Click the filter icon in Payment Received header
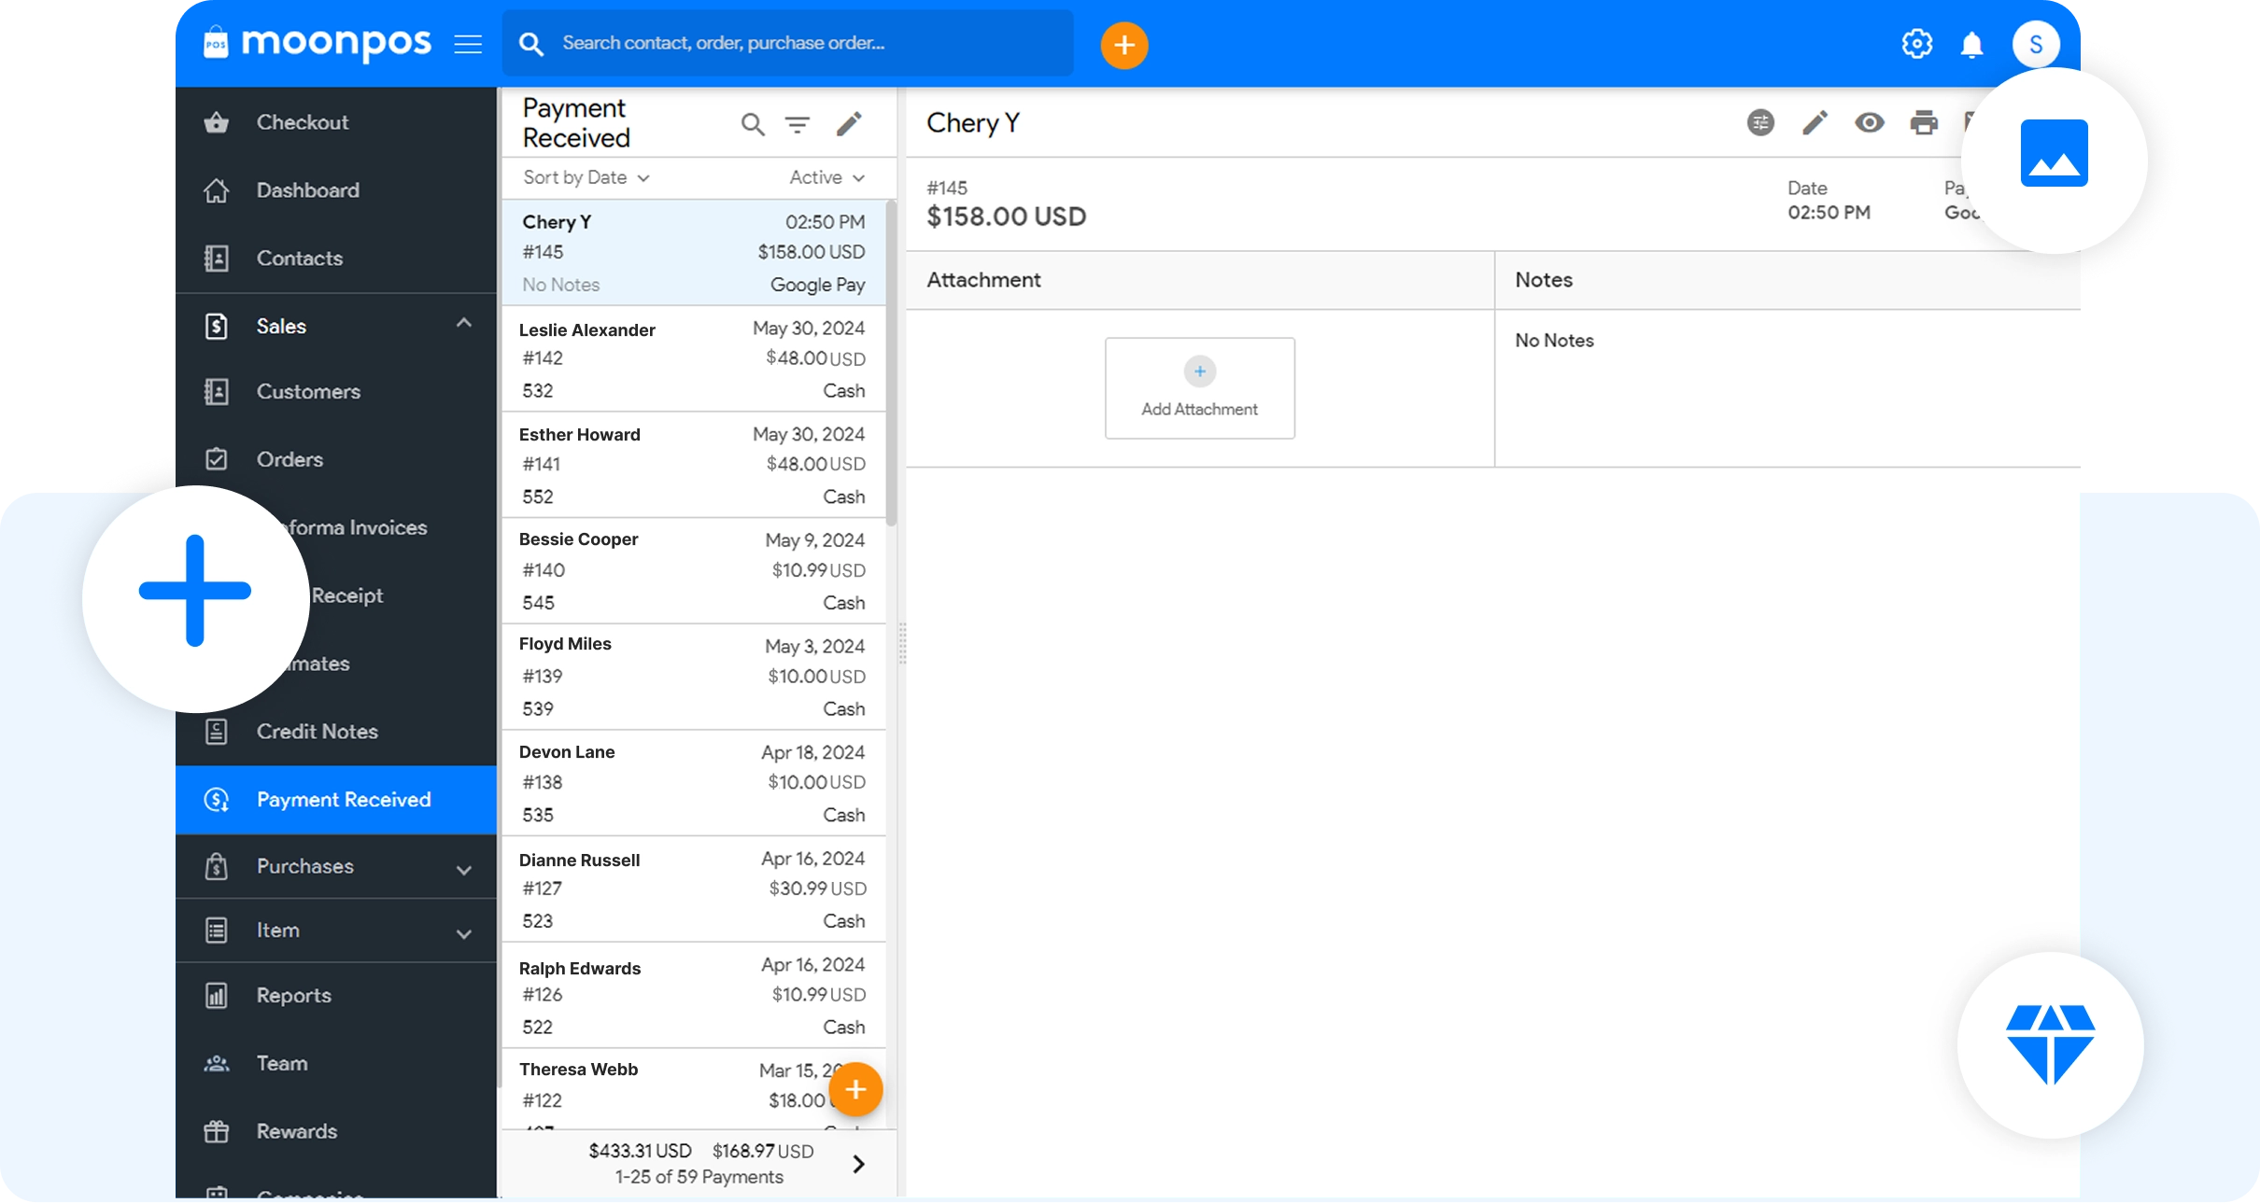2260x1203 pixels. [798, 124]
